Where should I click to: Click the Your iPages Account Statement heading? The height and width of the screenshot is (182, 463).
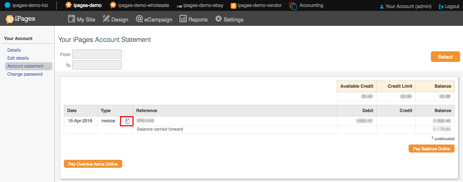[105, 40]
